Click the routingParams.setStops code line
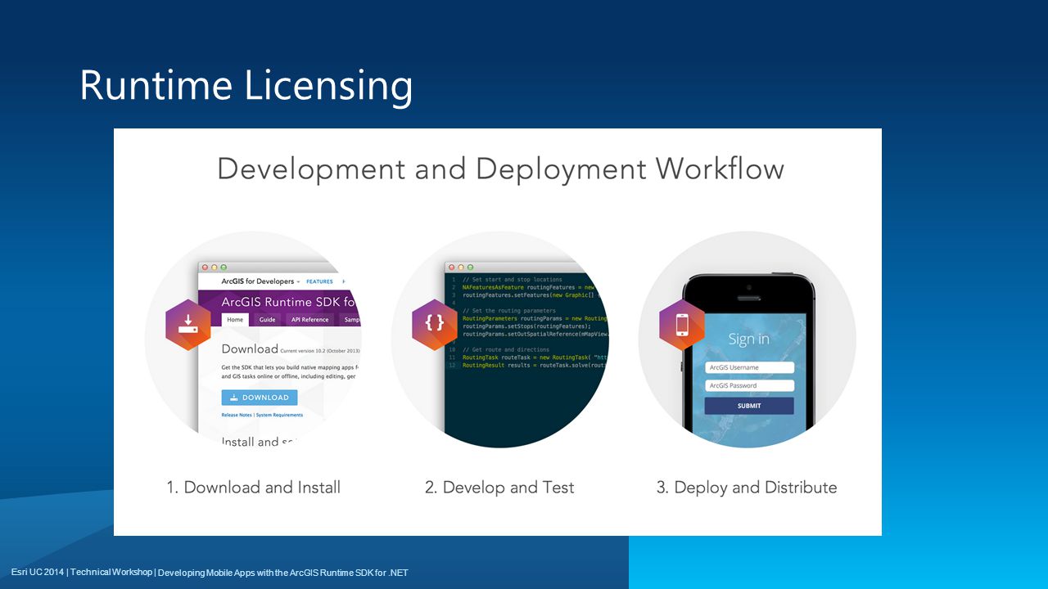1048x589 pixels. [526, 326]
